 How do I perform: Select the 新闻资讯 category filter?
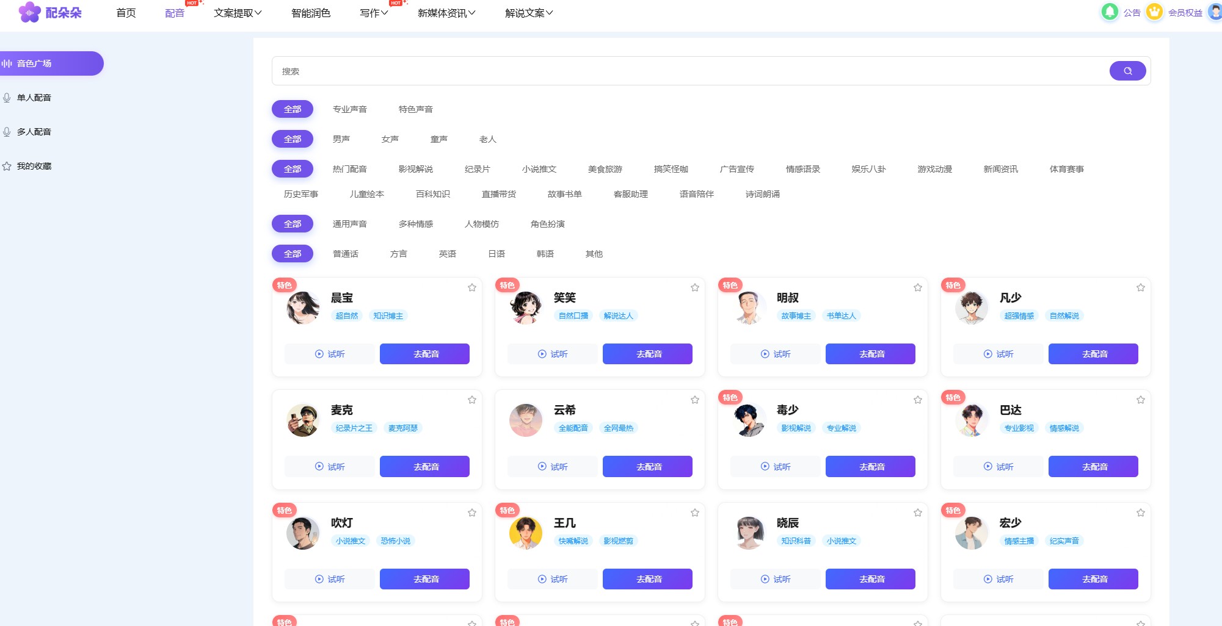(1001, 169)
